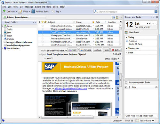
Task: Click the New Event calendar icon
Action: pyautogui.click(x=126, y=32)
